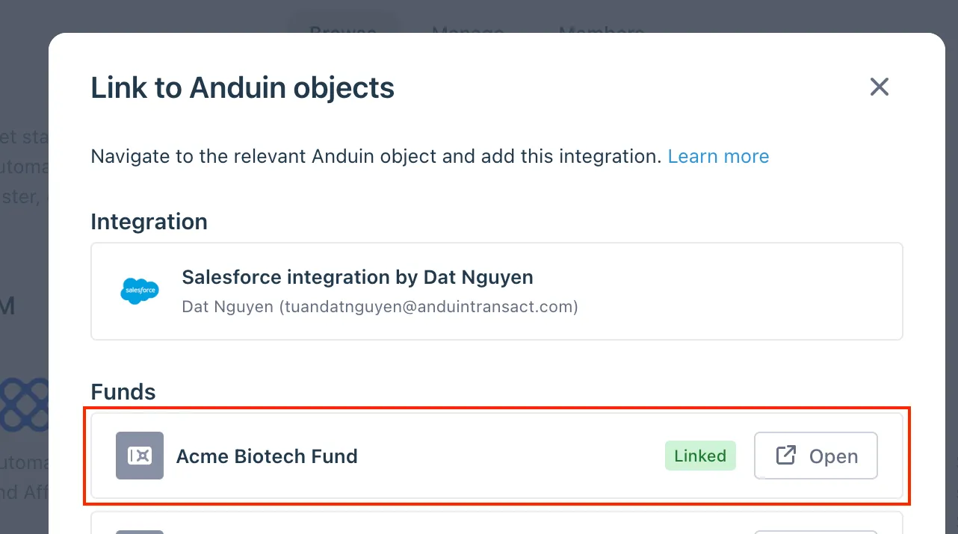Viewport: 958px width, 534px height.
Task: Select the Salesforce integration by Dat Nguyen title
Action: click(357, 278)
